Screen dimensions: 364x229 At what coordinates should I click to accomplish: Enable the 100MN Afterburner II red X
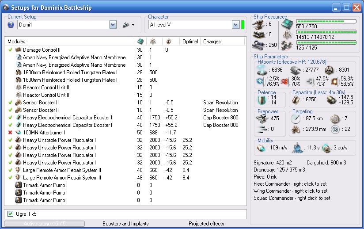10,132
